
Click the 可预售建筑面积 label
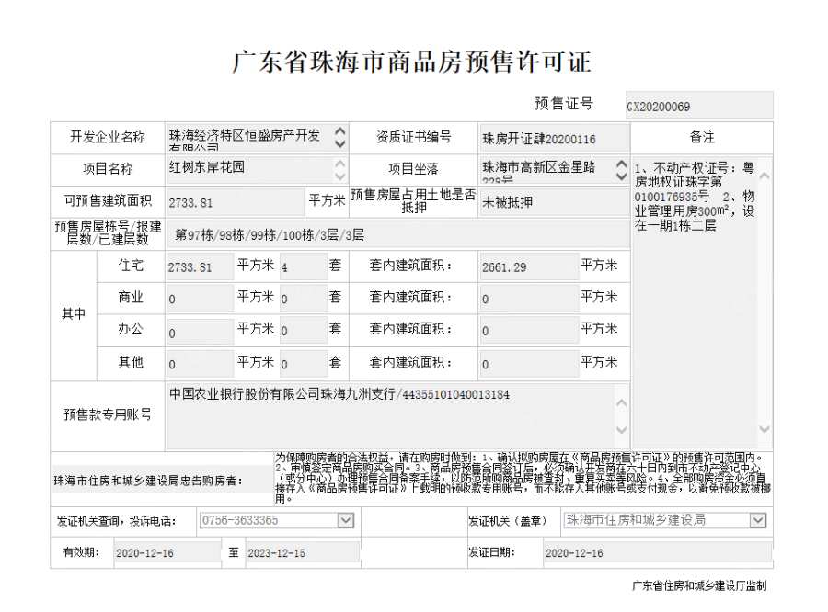click(108, 201)
